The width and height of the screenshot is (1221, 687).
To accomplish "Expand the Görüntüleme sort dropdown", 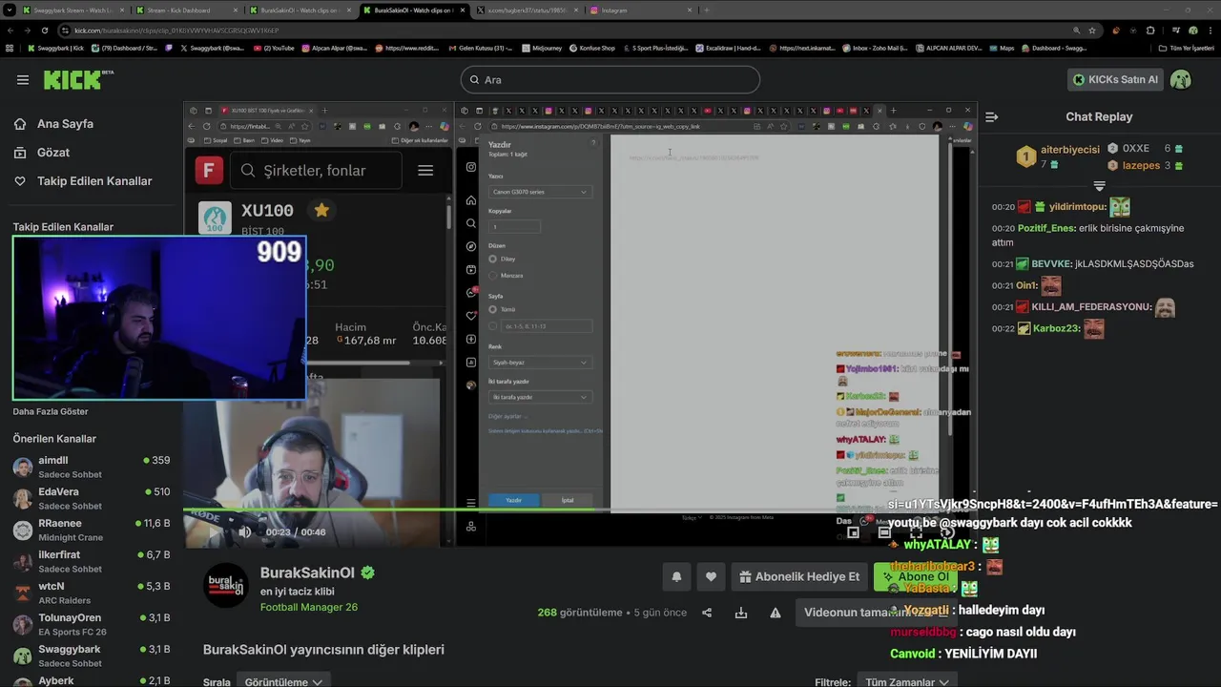I will pos(283,681).
